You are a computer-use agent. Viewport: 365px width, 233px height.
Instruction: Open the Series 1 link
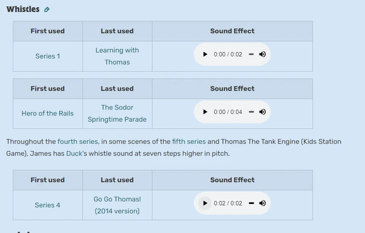[48, 56]
